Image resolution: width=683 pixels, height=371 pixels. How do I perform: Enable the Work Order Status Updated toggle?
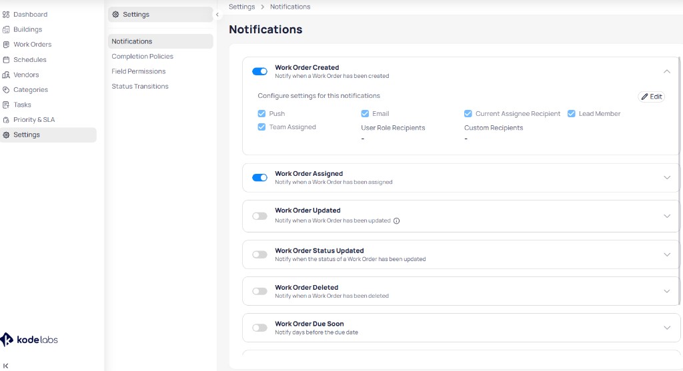tap(259, 254)
